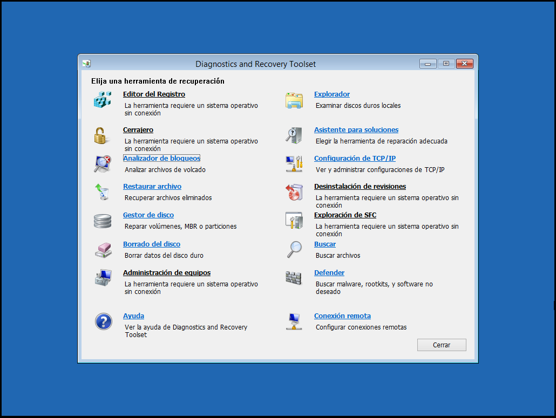
Task: Click the 'Diagnostics and Recovery Toolset' title text
Action: (256, 64)
